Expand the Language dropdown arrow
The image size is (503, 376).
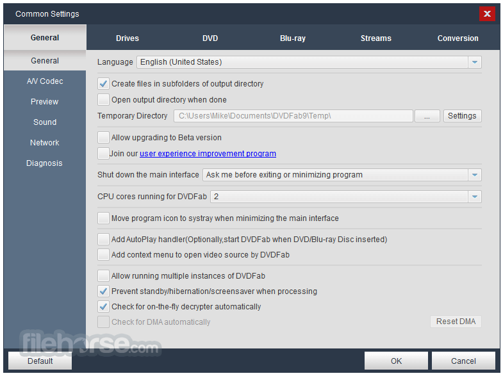475,62
